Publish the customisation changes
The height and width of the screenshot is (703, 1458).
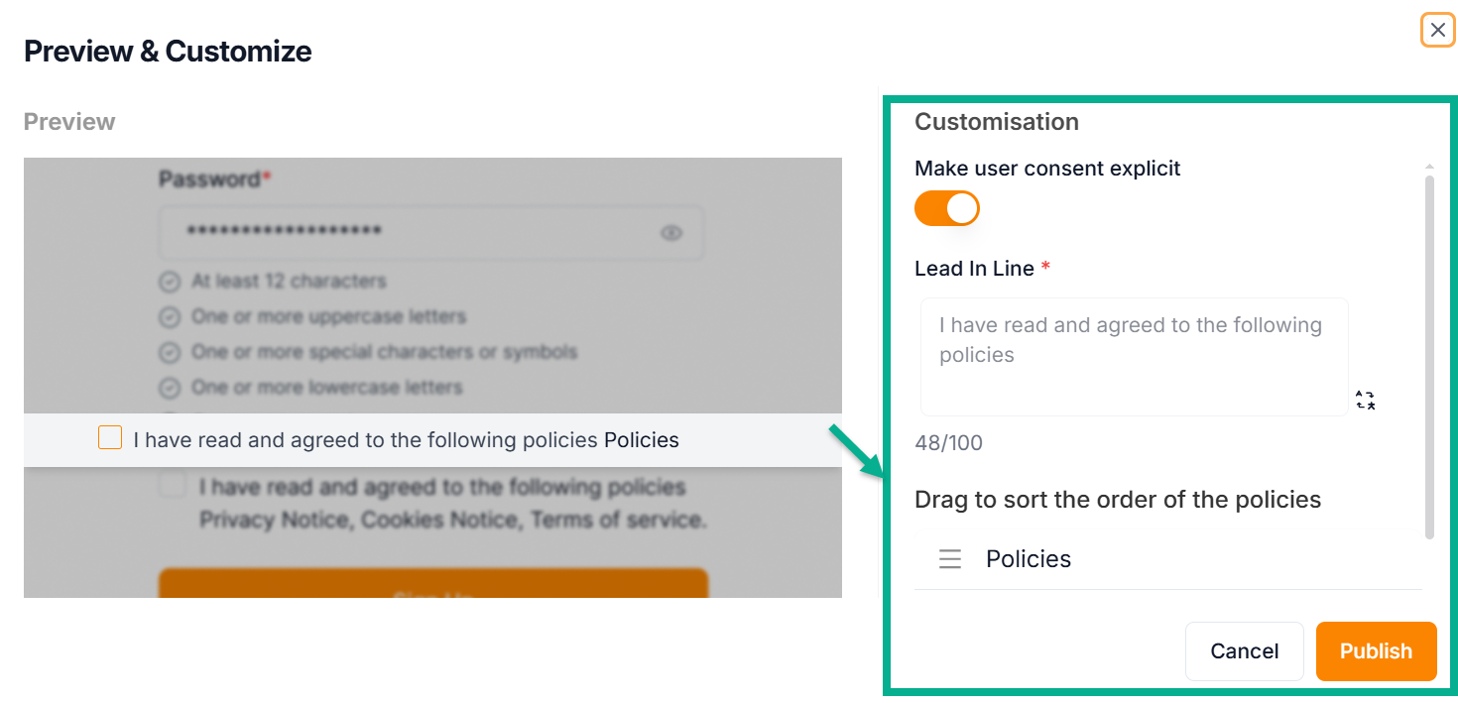pyautogui.click(x=1376, y=651)
